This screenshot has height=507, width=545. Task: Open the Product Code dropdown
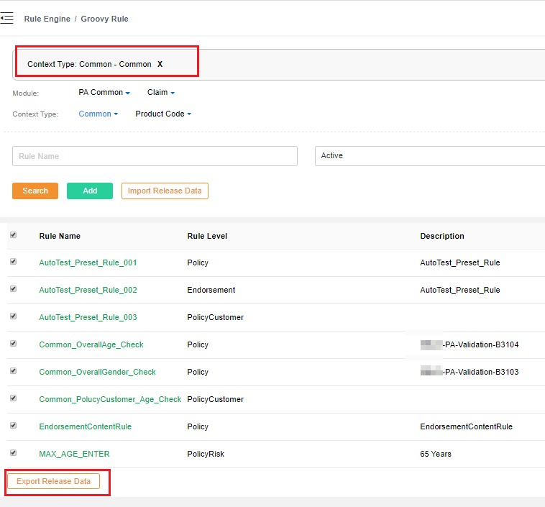pos(163,114)
